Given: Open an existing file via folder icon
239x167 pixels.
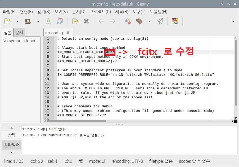Looking at the screenshot, I should point(28,21).
